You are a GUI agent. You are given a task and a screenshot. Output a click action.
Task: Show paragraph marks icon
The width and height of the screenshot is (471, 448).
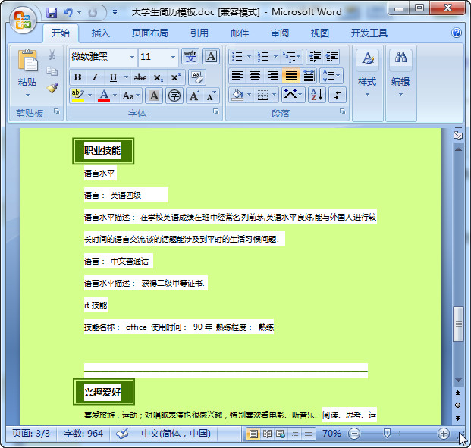coord(338,95)
